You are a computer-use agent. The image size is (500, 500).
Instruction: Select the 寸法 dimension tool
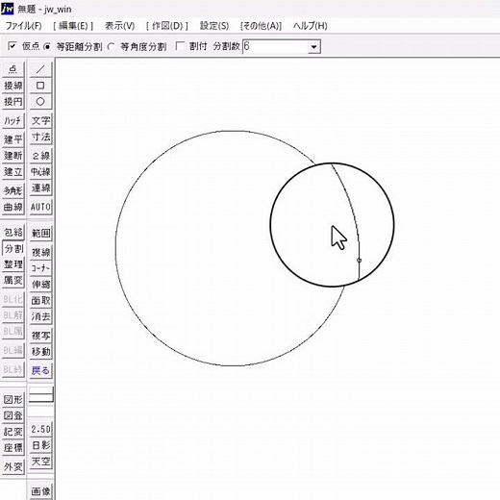tap(40, 137)
